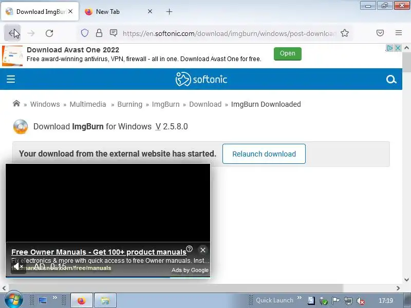Click Relaunch download button
The width and height of the screenshot is (411, 308).
264,153
